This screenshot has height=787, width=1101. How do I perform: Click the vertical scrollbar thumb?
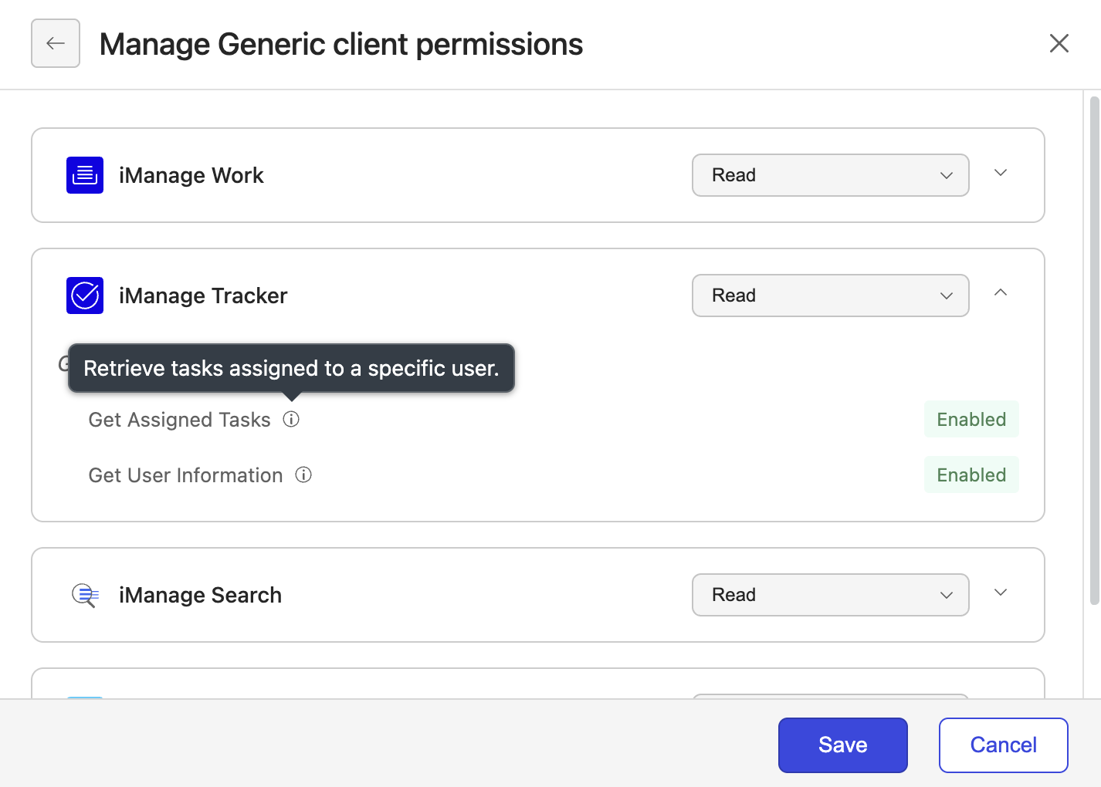tap(1094, 350)
